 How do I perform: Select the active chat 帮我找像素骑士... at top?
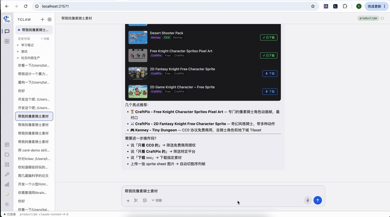pyautogui.click(x=34, y=30)
